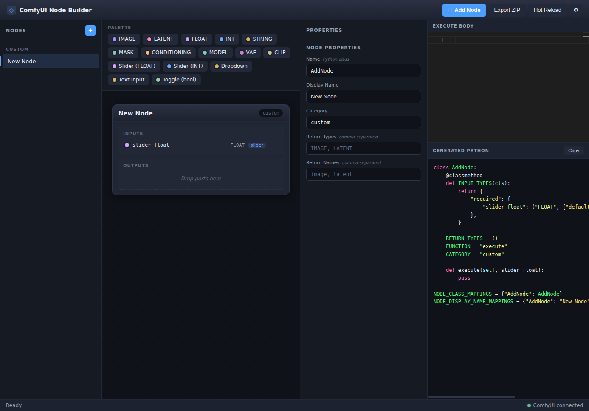589x411 pixels.
Task: Pick the CLIP palette chip
Action: pyautogui.click(x=277, y=53)
